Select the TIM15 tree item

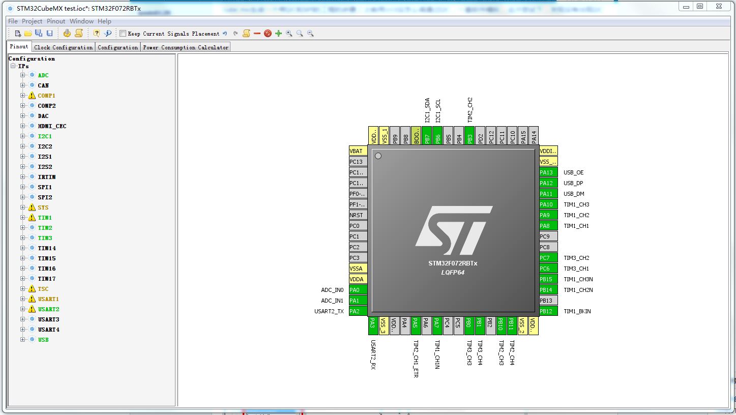pyautogui.click(x=47, y=258)
